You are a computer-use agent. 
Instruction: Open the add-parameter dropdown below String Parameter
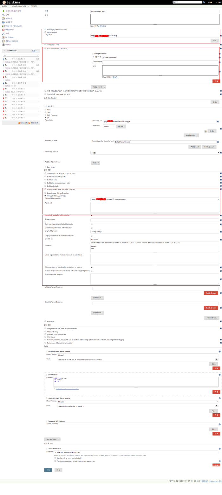[98, 87]
